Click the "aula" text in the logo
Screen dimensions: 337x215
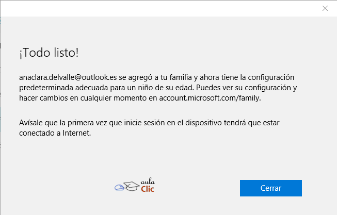pos(147,181)
